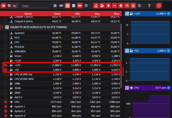
Task: Toggle the fan sensor filter icon
Action: (121, 5)
